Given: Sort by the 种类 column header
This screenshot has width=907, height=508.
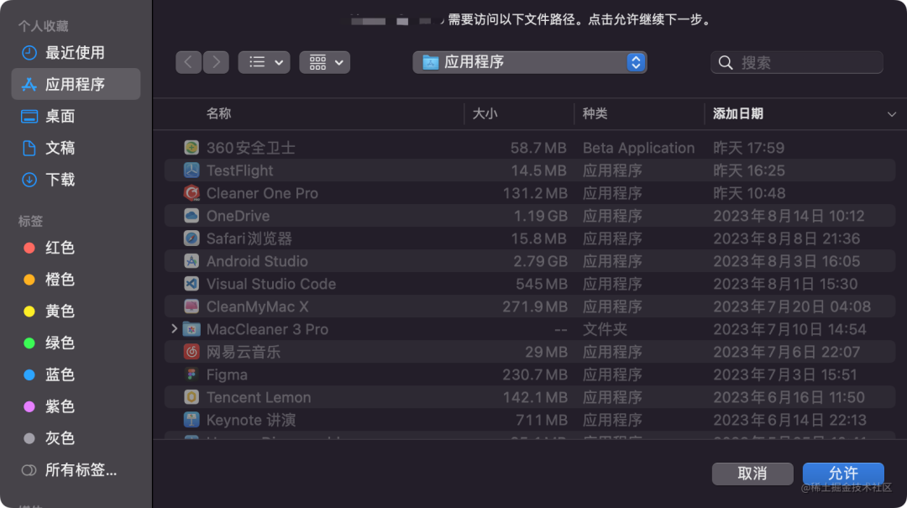Looking at the screenshot, I should tap(595, 113).
